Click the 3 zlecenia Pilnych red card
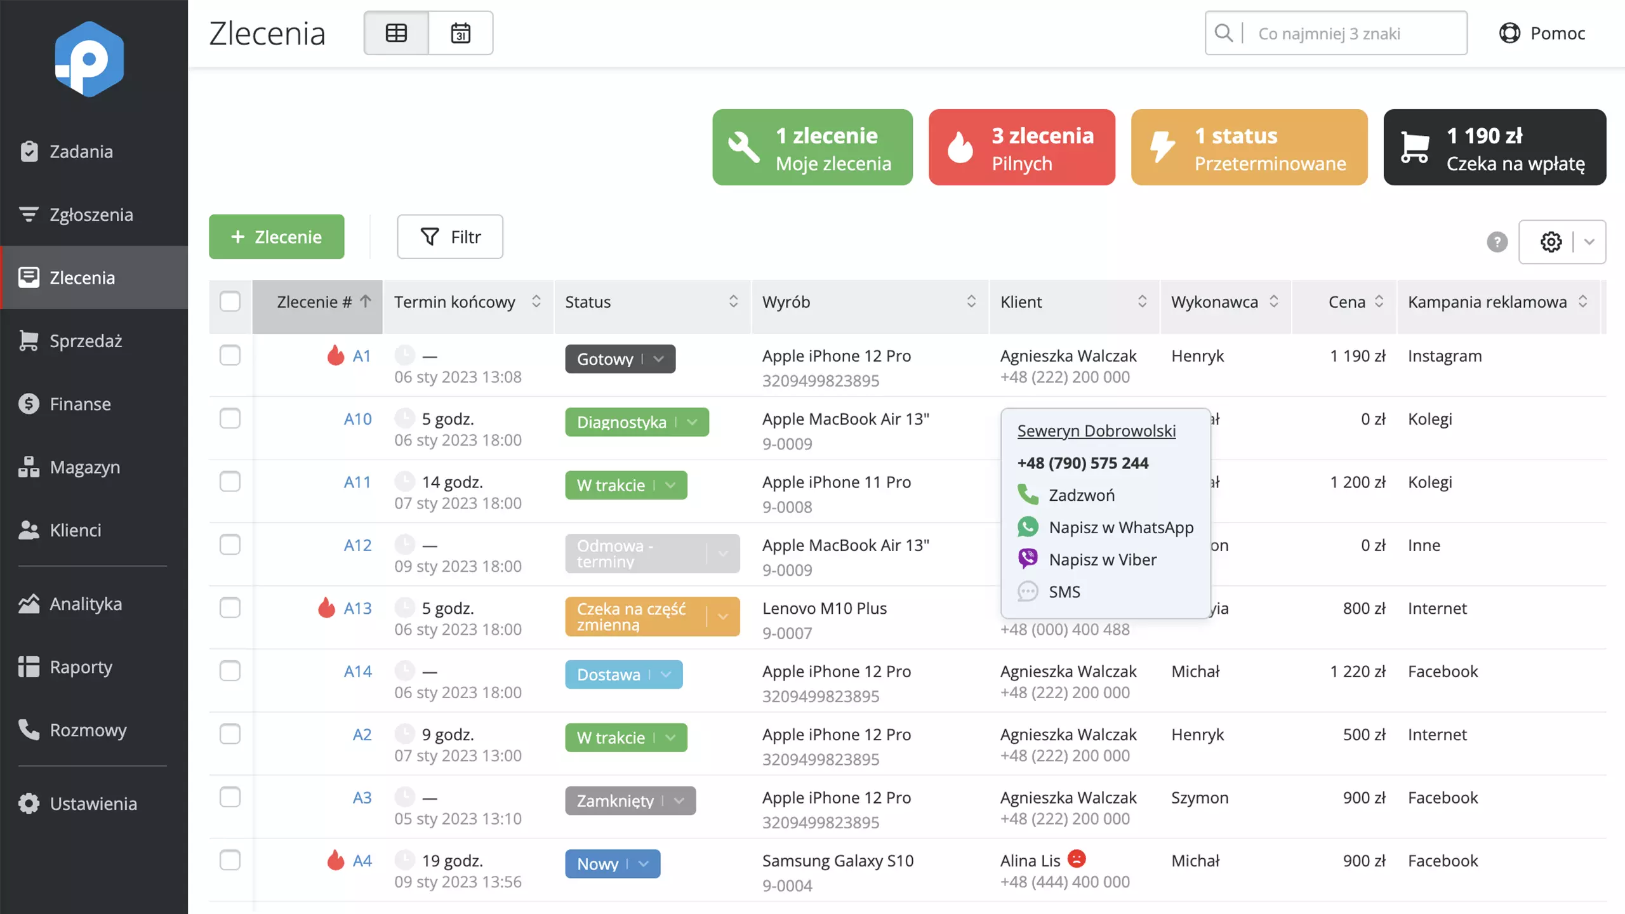 tap(1022, 147)
